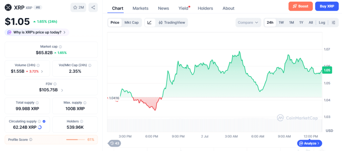Screen dimensions: 342x151
Task: Click the 2.35% Vol/Mkt Cap value
Action: click(x=75, y=71)
